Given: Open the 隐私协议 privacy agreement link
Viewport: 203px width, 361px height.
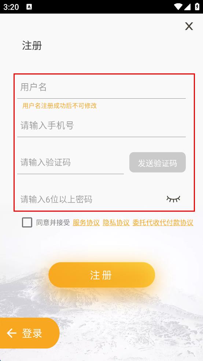Looking at the screenshot, I should pos(116,223).
